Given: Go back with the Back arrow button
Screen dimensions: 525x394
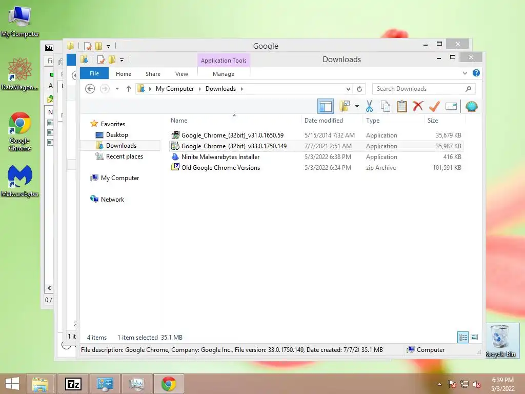Looking at the screenshot, I should coord(90,89).
